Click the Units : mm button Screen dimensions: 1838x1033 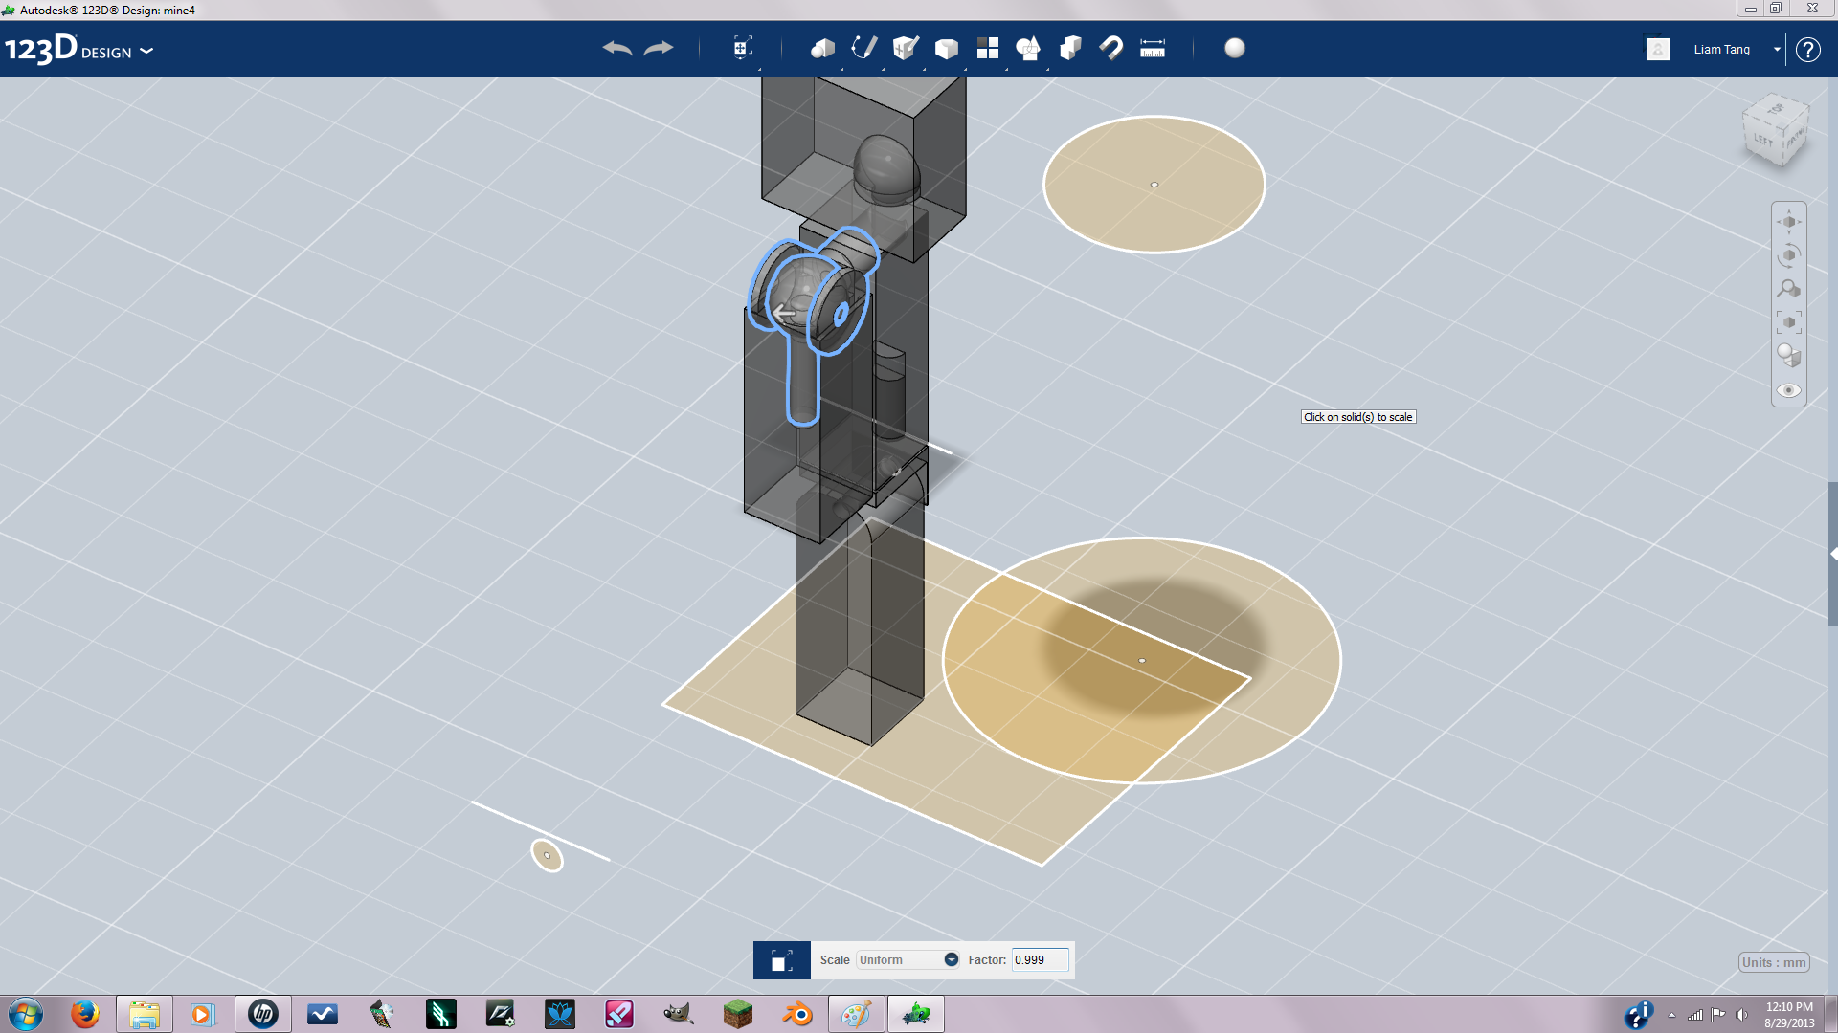pyautogui.click(x=1774, y=963)
